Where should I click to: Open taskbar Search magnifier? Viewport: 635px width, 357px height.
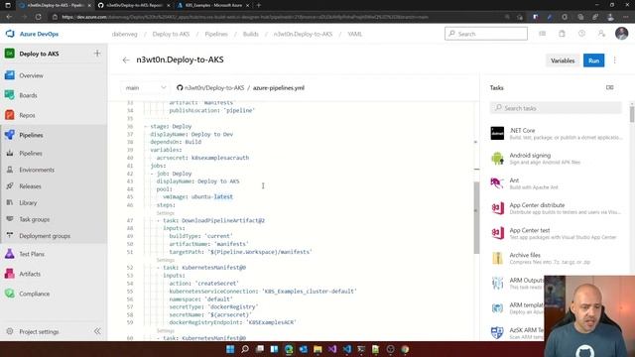pos(245,349)
